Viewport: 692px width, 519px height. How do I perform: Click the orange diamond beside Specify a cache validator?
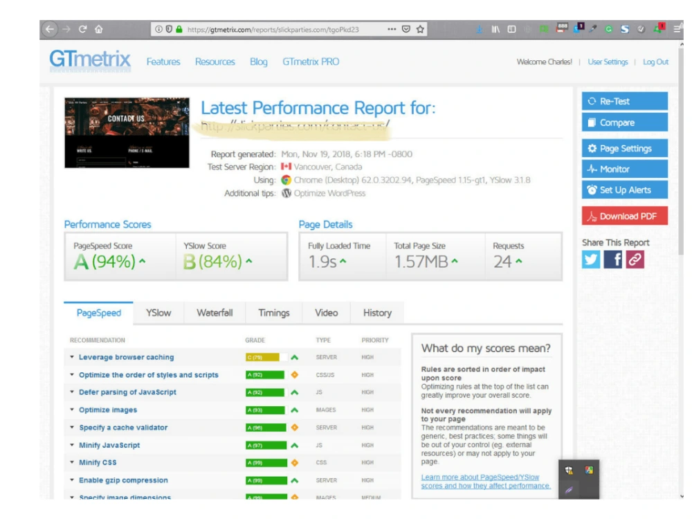pos(295,427)
